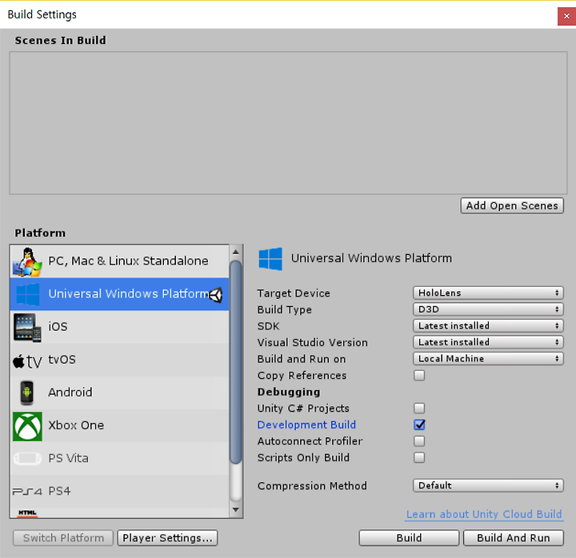Click the Build button

pos(409,538)
